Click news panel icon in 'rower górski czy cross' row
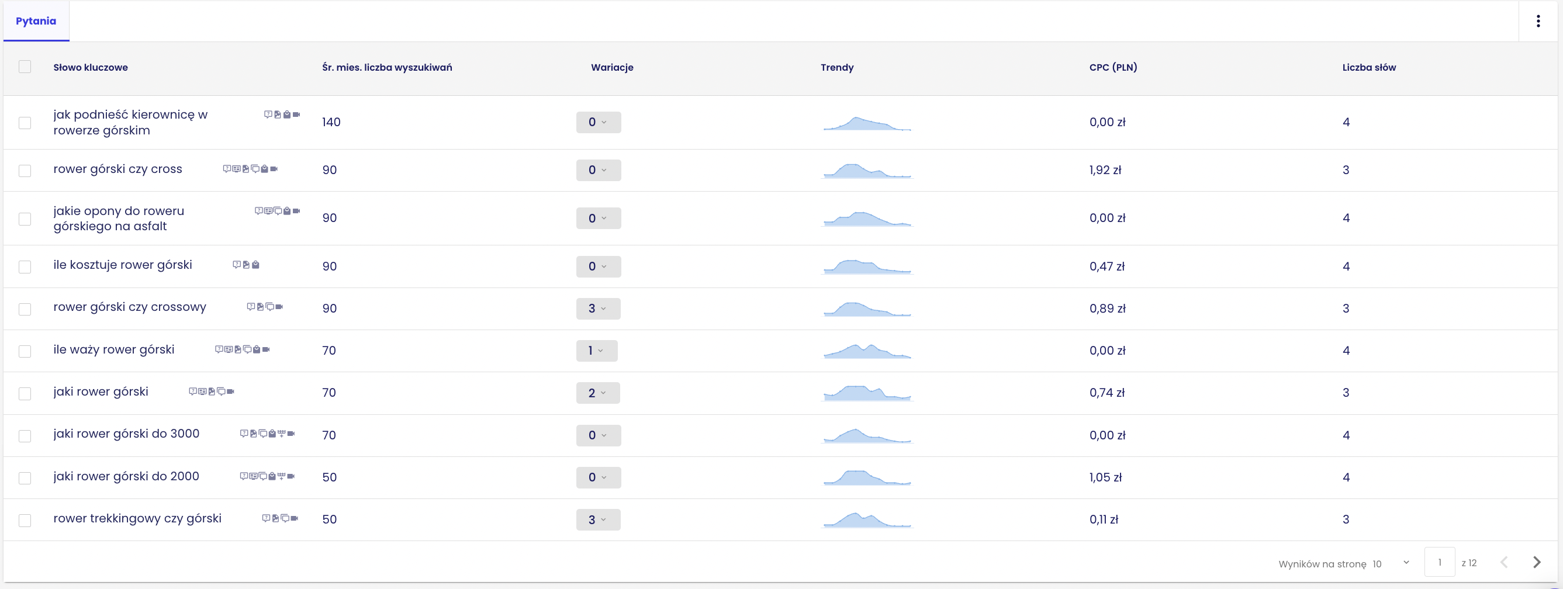This screenshot has width=1563, height=589. tap(236, 169)
